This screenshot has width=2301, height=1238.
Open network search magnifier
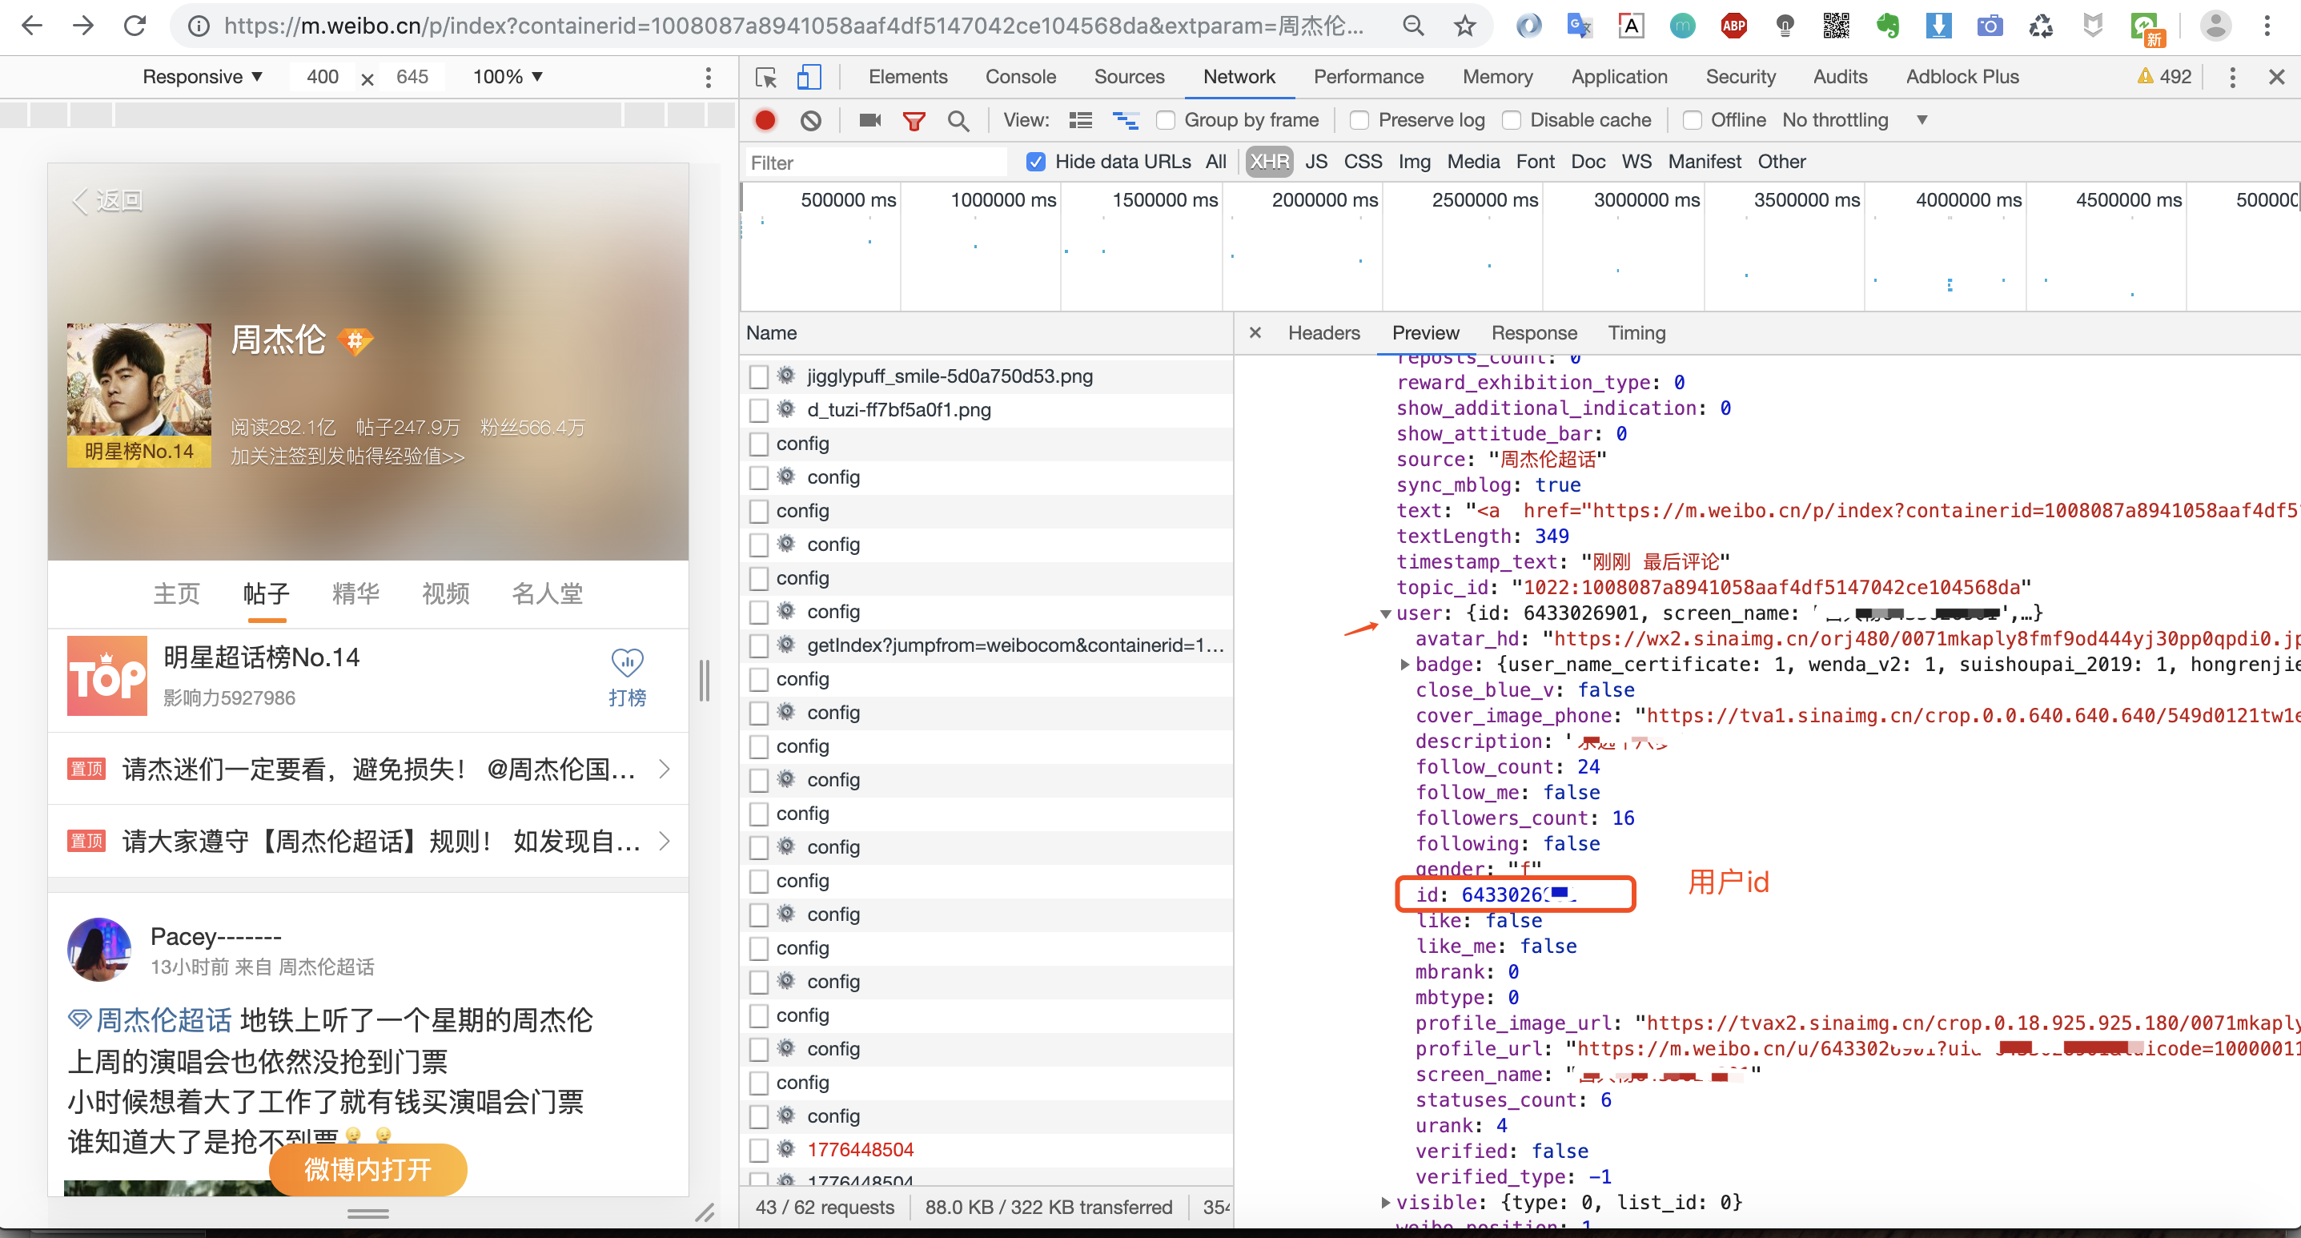coord(958,121)
